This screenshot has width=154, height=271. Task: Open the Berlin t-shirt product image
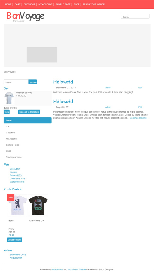click(x=17, y=205)
